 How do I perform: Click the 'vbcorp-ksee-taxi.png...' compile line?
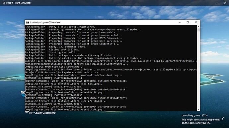[64, 84]
